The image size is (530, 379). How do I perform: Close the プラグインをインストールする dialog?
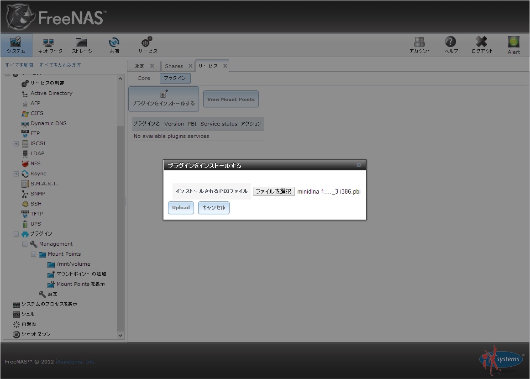pos(359,165)
